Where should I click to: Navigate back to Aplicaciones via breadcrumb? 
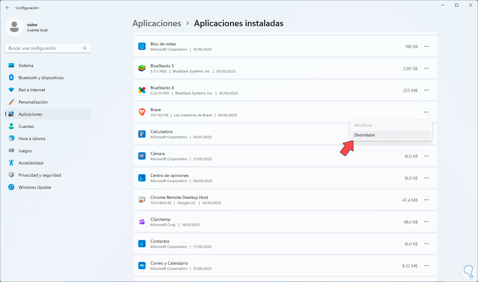pyautogui.click(x=157, y=23)
